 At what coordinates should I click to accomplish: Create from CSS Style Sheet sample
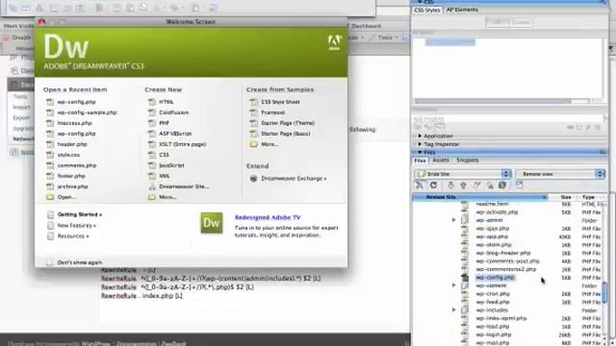coord(280,102)
